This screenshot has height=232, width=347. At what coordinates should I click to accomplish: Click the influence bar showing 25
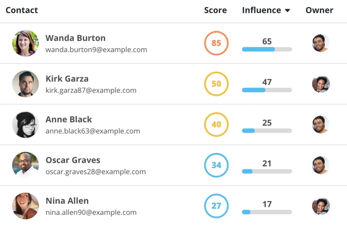[267, 131]
